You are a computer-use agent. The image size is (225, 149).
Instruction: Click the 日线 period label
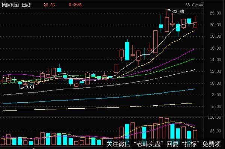coord(26,5)
